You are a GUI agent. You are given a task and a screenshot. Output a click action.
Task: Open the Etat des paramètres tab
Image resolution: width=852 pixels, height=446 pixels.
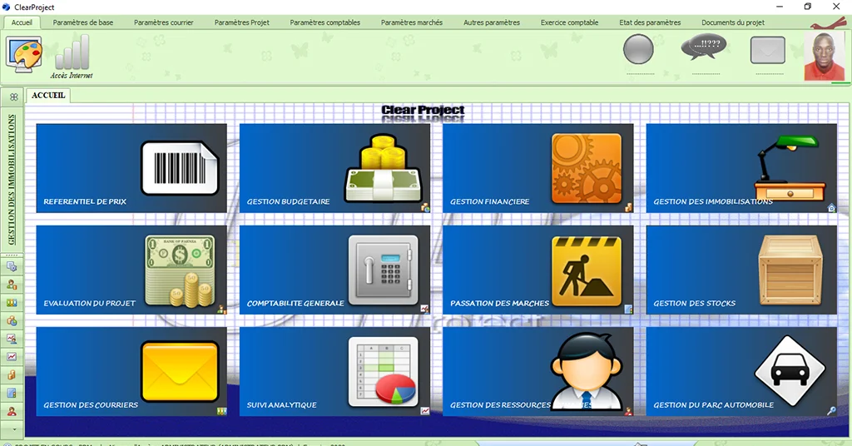click(650, 22)
